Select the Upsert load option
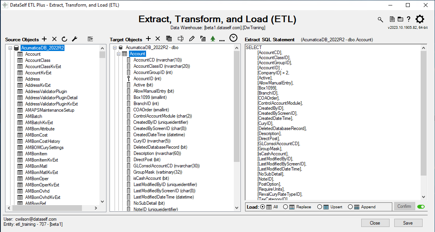 (x=320, y=207)
